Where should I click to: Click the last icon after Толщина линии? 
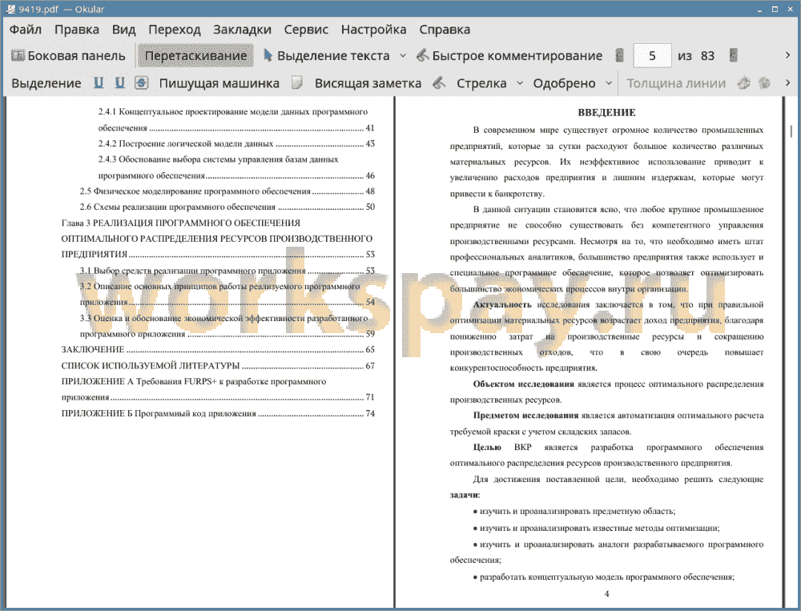click(x=764, y=82)
